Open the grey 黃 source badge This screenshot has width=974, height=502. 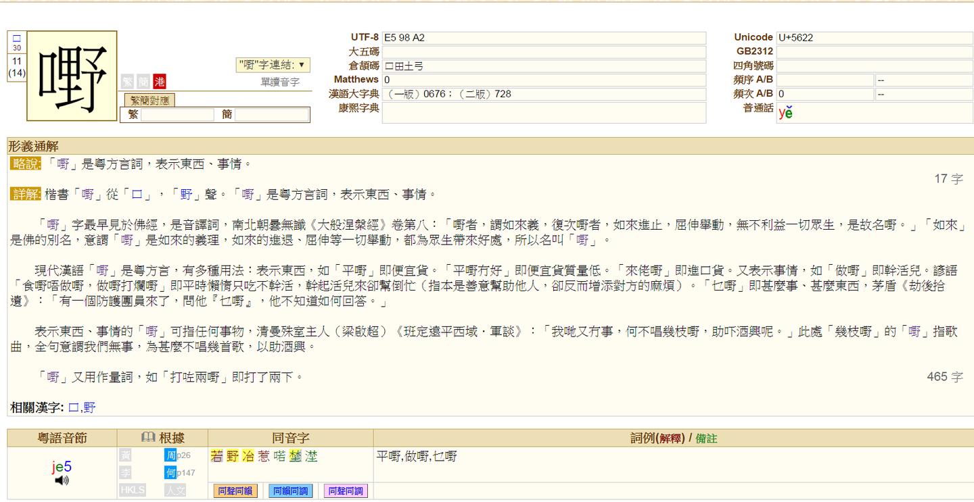pos(125,455)
